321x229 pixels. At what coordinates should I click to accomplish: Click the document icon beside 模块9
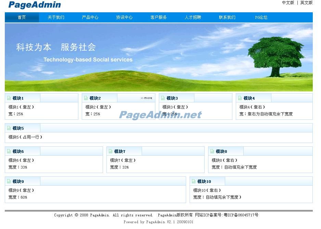[x=9, y=181]
